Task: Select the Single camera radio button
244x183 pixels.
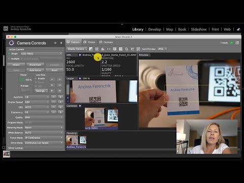Action: point(9,53)
